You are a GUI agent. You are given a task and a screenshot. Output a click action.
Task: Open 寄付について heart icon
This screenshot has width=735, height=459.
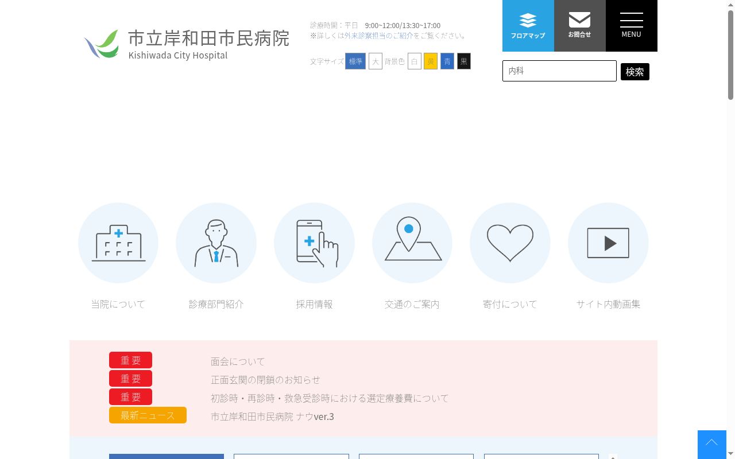pyautogui.click(x=510, y=243)
